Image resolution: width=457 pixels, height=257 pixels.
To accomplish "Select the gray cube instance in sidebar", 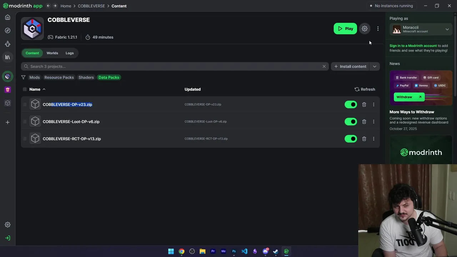I will (7, 103).
